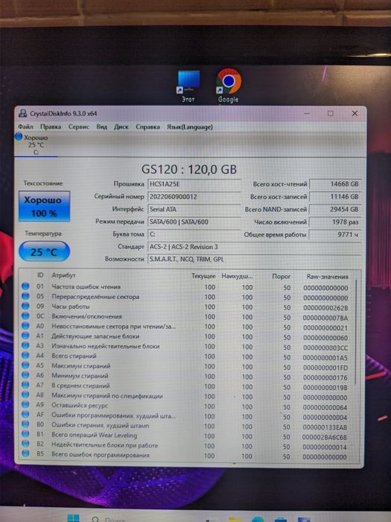Image resolution: width=391 pixels, height=522 pixels.
Task: Click the Порог column header
Action: [x=282, y=277]
